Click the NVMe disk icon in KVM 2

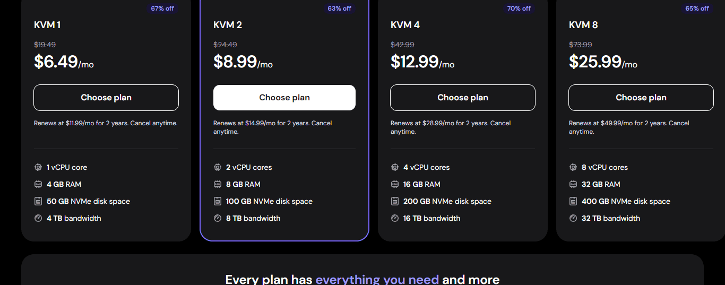[218, 201]
